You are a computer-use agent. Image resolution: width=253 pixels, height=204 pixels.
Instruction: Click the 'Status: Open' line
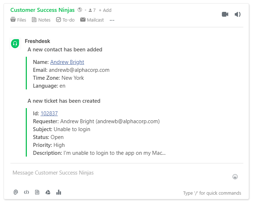pyautogui.click(x=48, y=137)
